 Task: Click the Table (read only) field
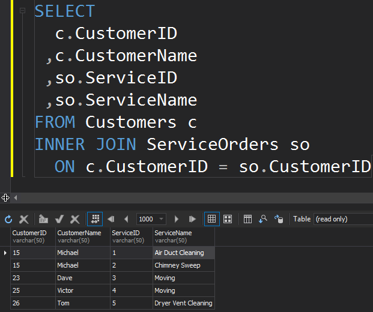343,219
